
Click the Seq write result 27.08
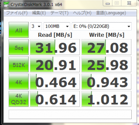106,47
